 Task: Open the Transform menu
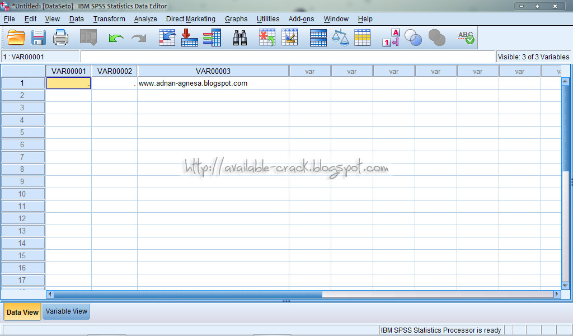pos(109,19)
